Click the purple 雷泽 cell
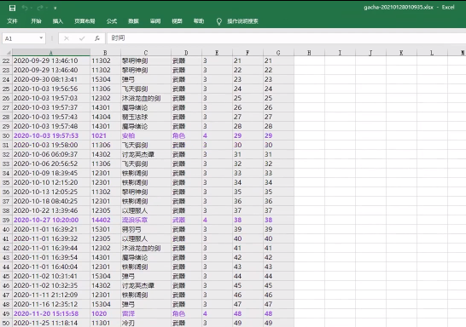466x327 pixels. 146,313
